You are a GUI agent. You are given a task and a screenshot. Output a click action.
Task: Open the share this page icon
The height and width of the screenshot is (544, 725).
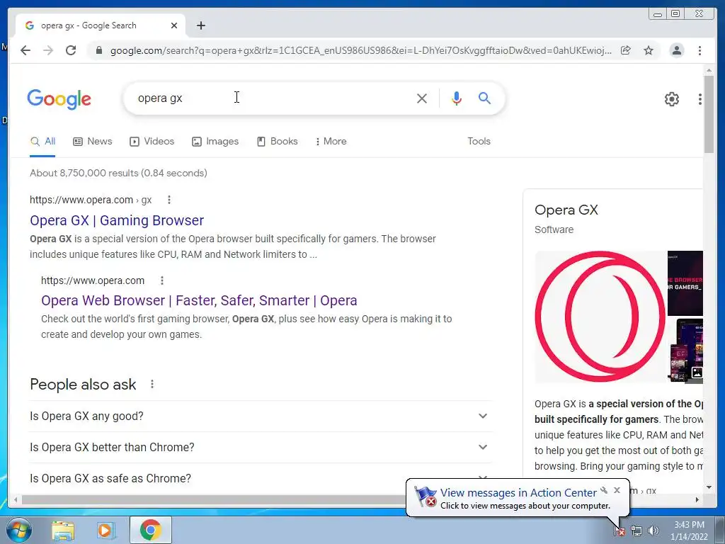pyautogui.click(x=626, y=50)
